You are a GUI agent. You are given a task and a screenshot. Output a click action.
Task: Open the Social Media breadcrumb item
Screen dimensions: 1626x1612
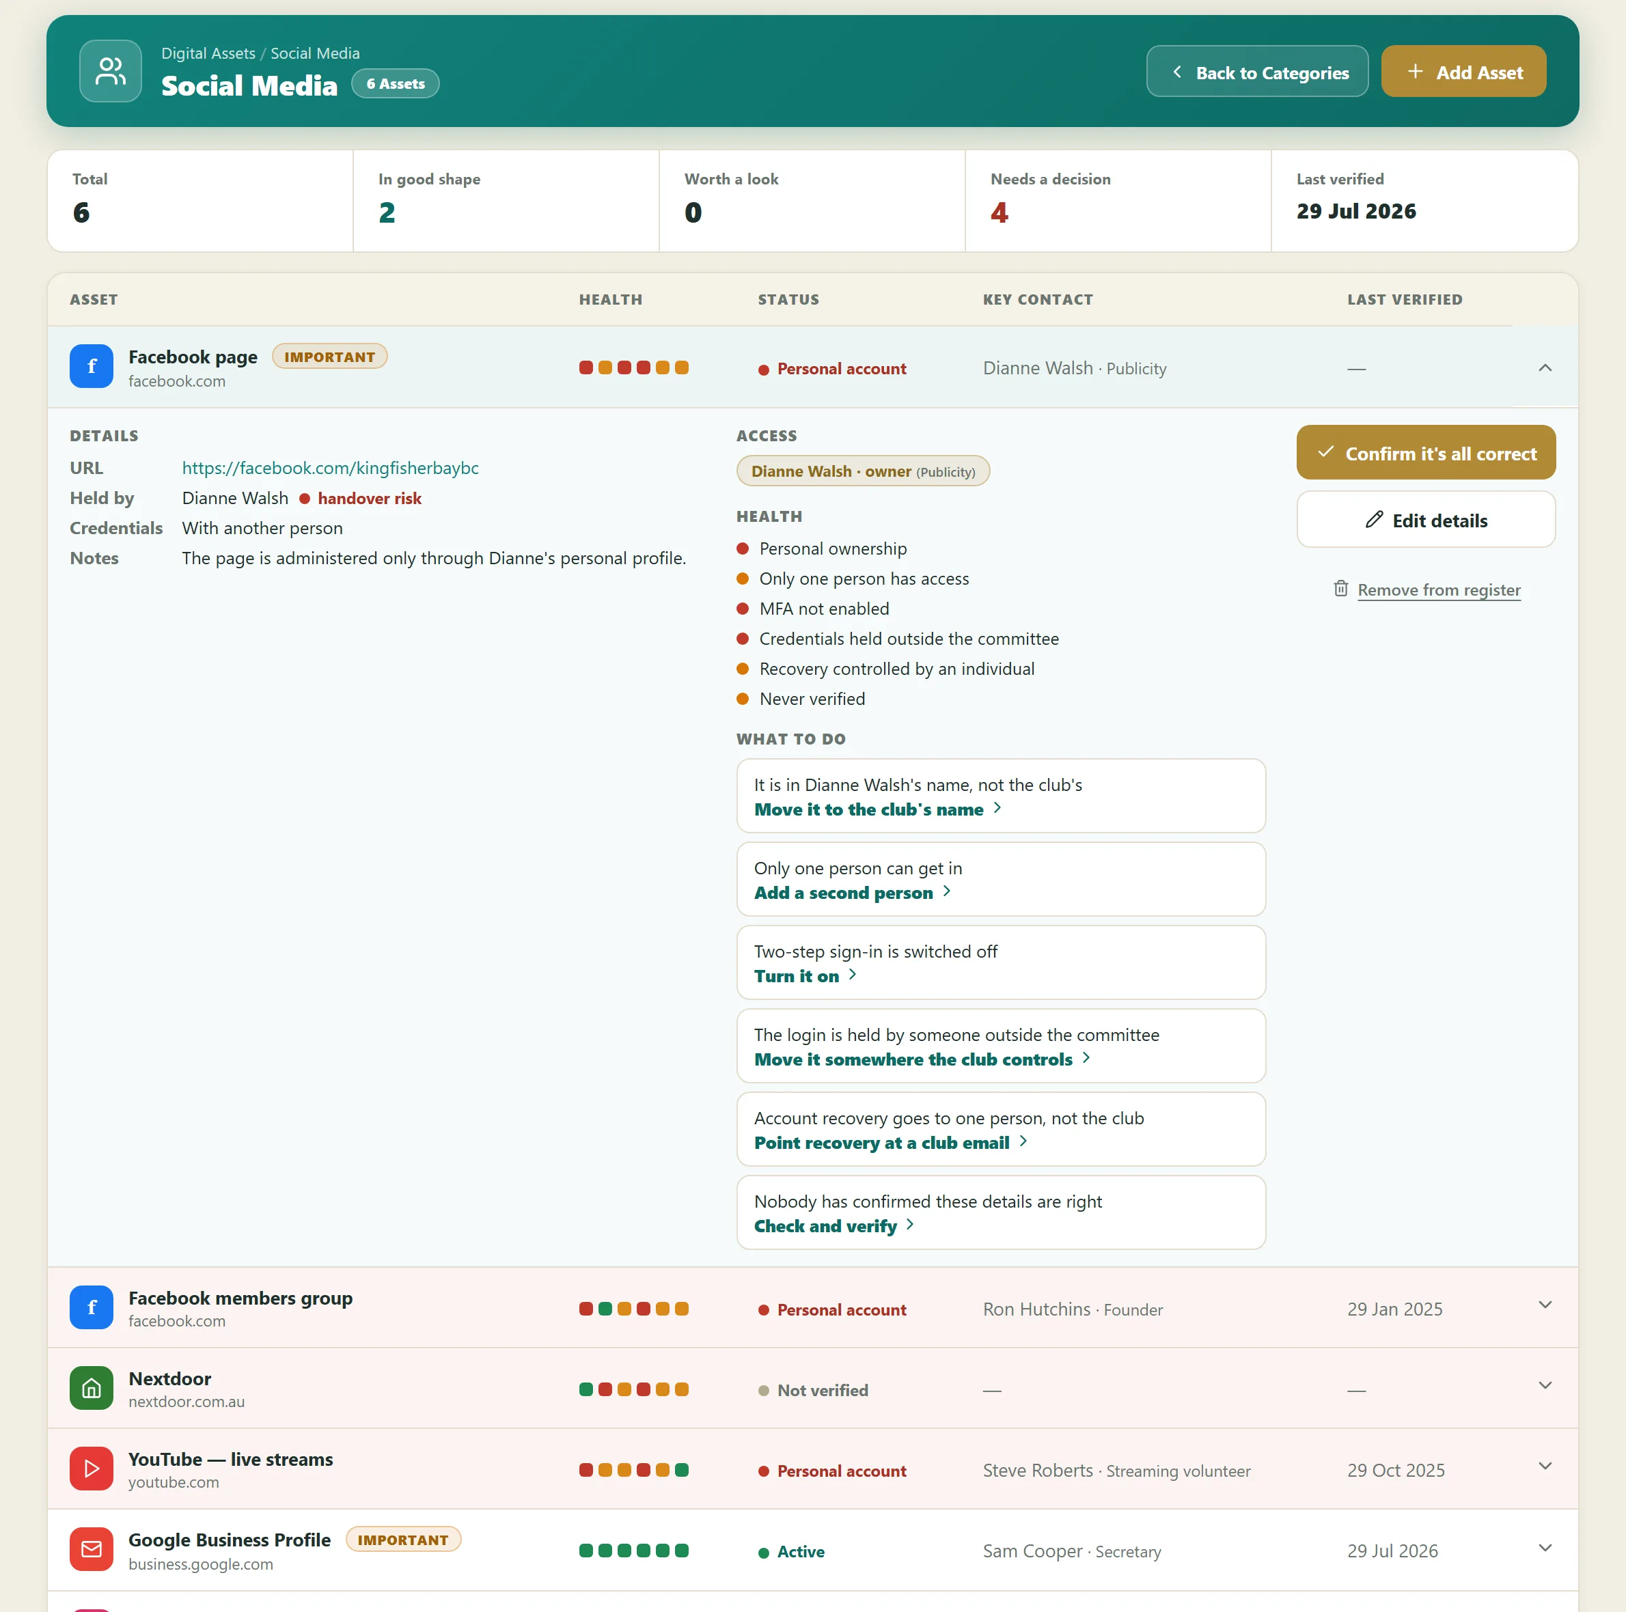(x=315, y=53)
